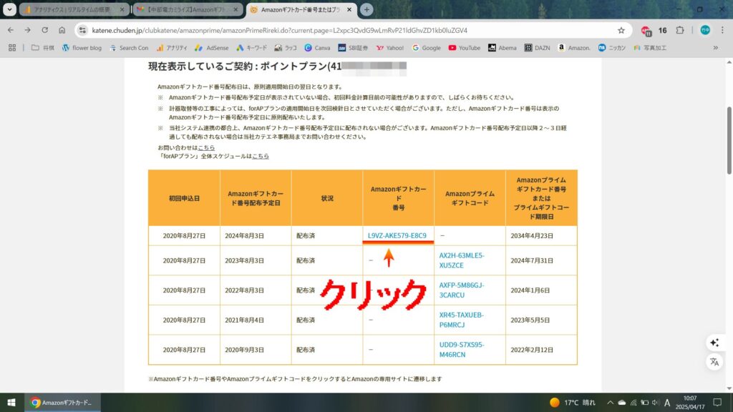
Task: Go back to the previous page
Action: [x=11, y=30]
